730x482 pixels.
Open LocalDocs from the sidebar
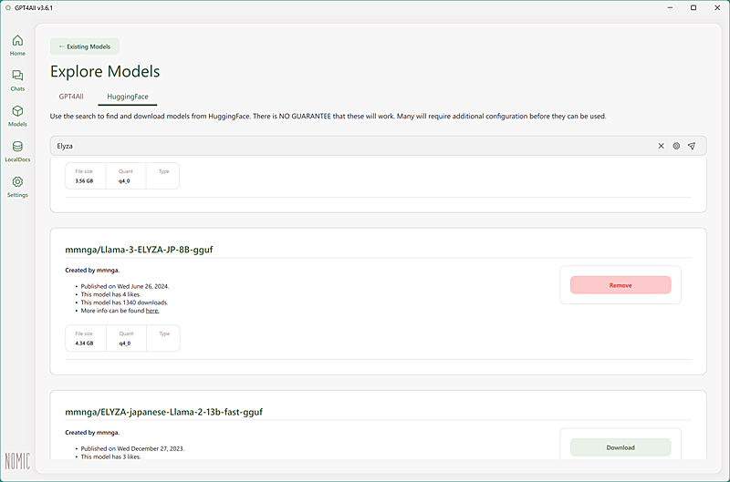17,150
